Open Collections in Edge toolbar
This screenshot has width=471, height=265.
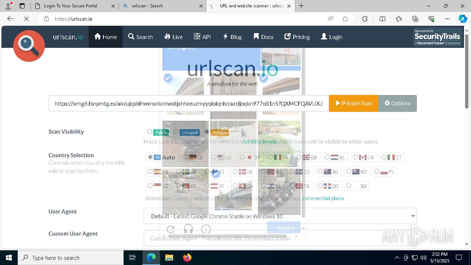click(x=415, y=19)
